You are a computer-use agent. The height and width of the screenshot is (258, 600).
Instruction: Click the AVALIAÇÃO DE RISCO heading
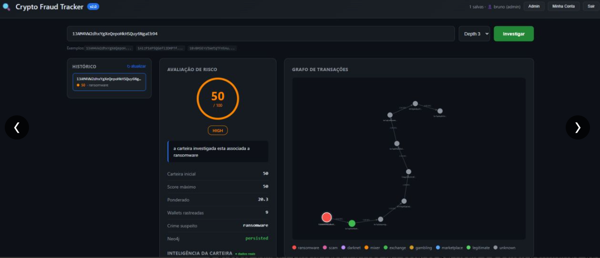pos(192,70)
